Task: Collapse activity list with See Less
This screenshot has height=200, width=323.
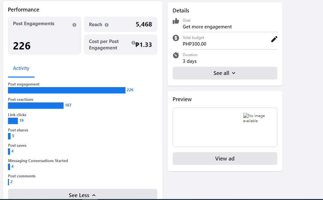Action: click(x=82, y=195)
